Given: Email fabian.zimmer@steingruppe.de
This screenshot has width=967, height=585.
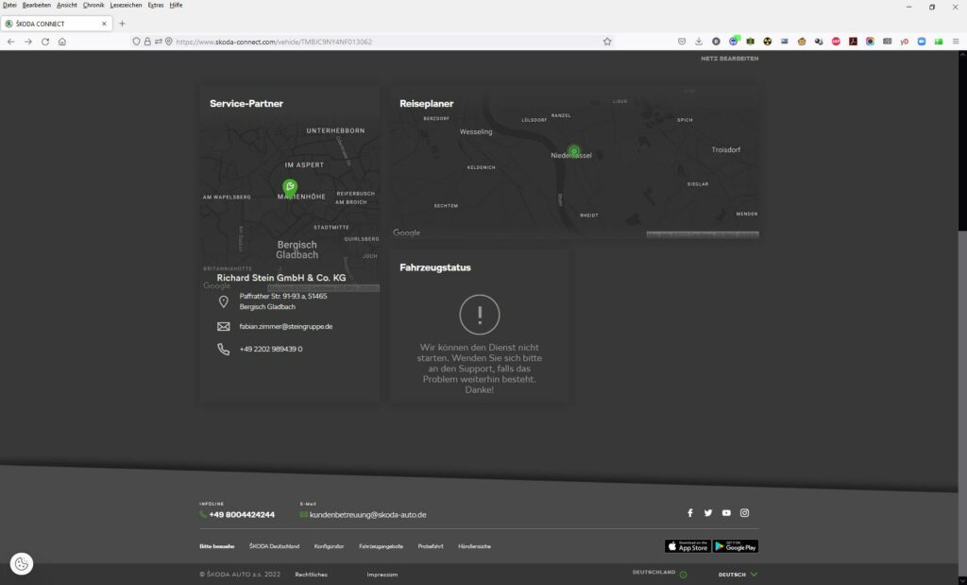Looking at the screenshot, I should point(285,326).
